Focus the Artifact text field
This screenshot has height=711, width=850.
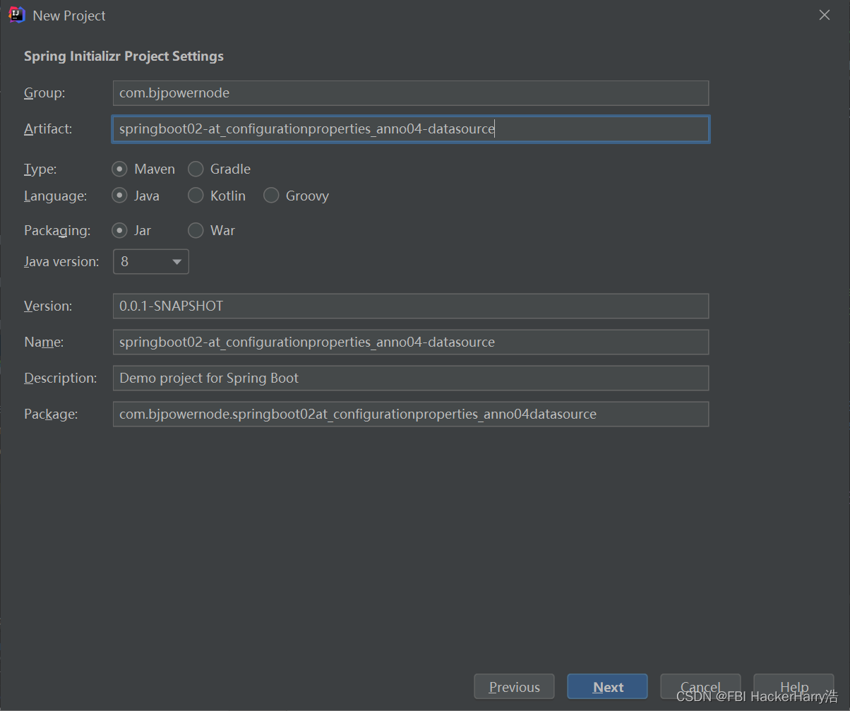[x=410, y=129]
